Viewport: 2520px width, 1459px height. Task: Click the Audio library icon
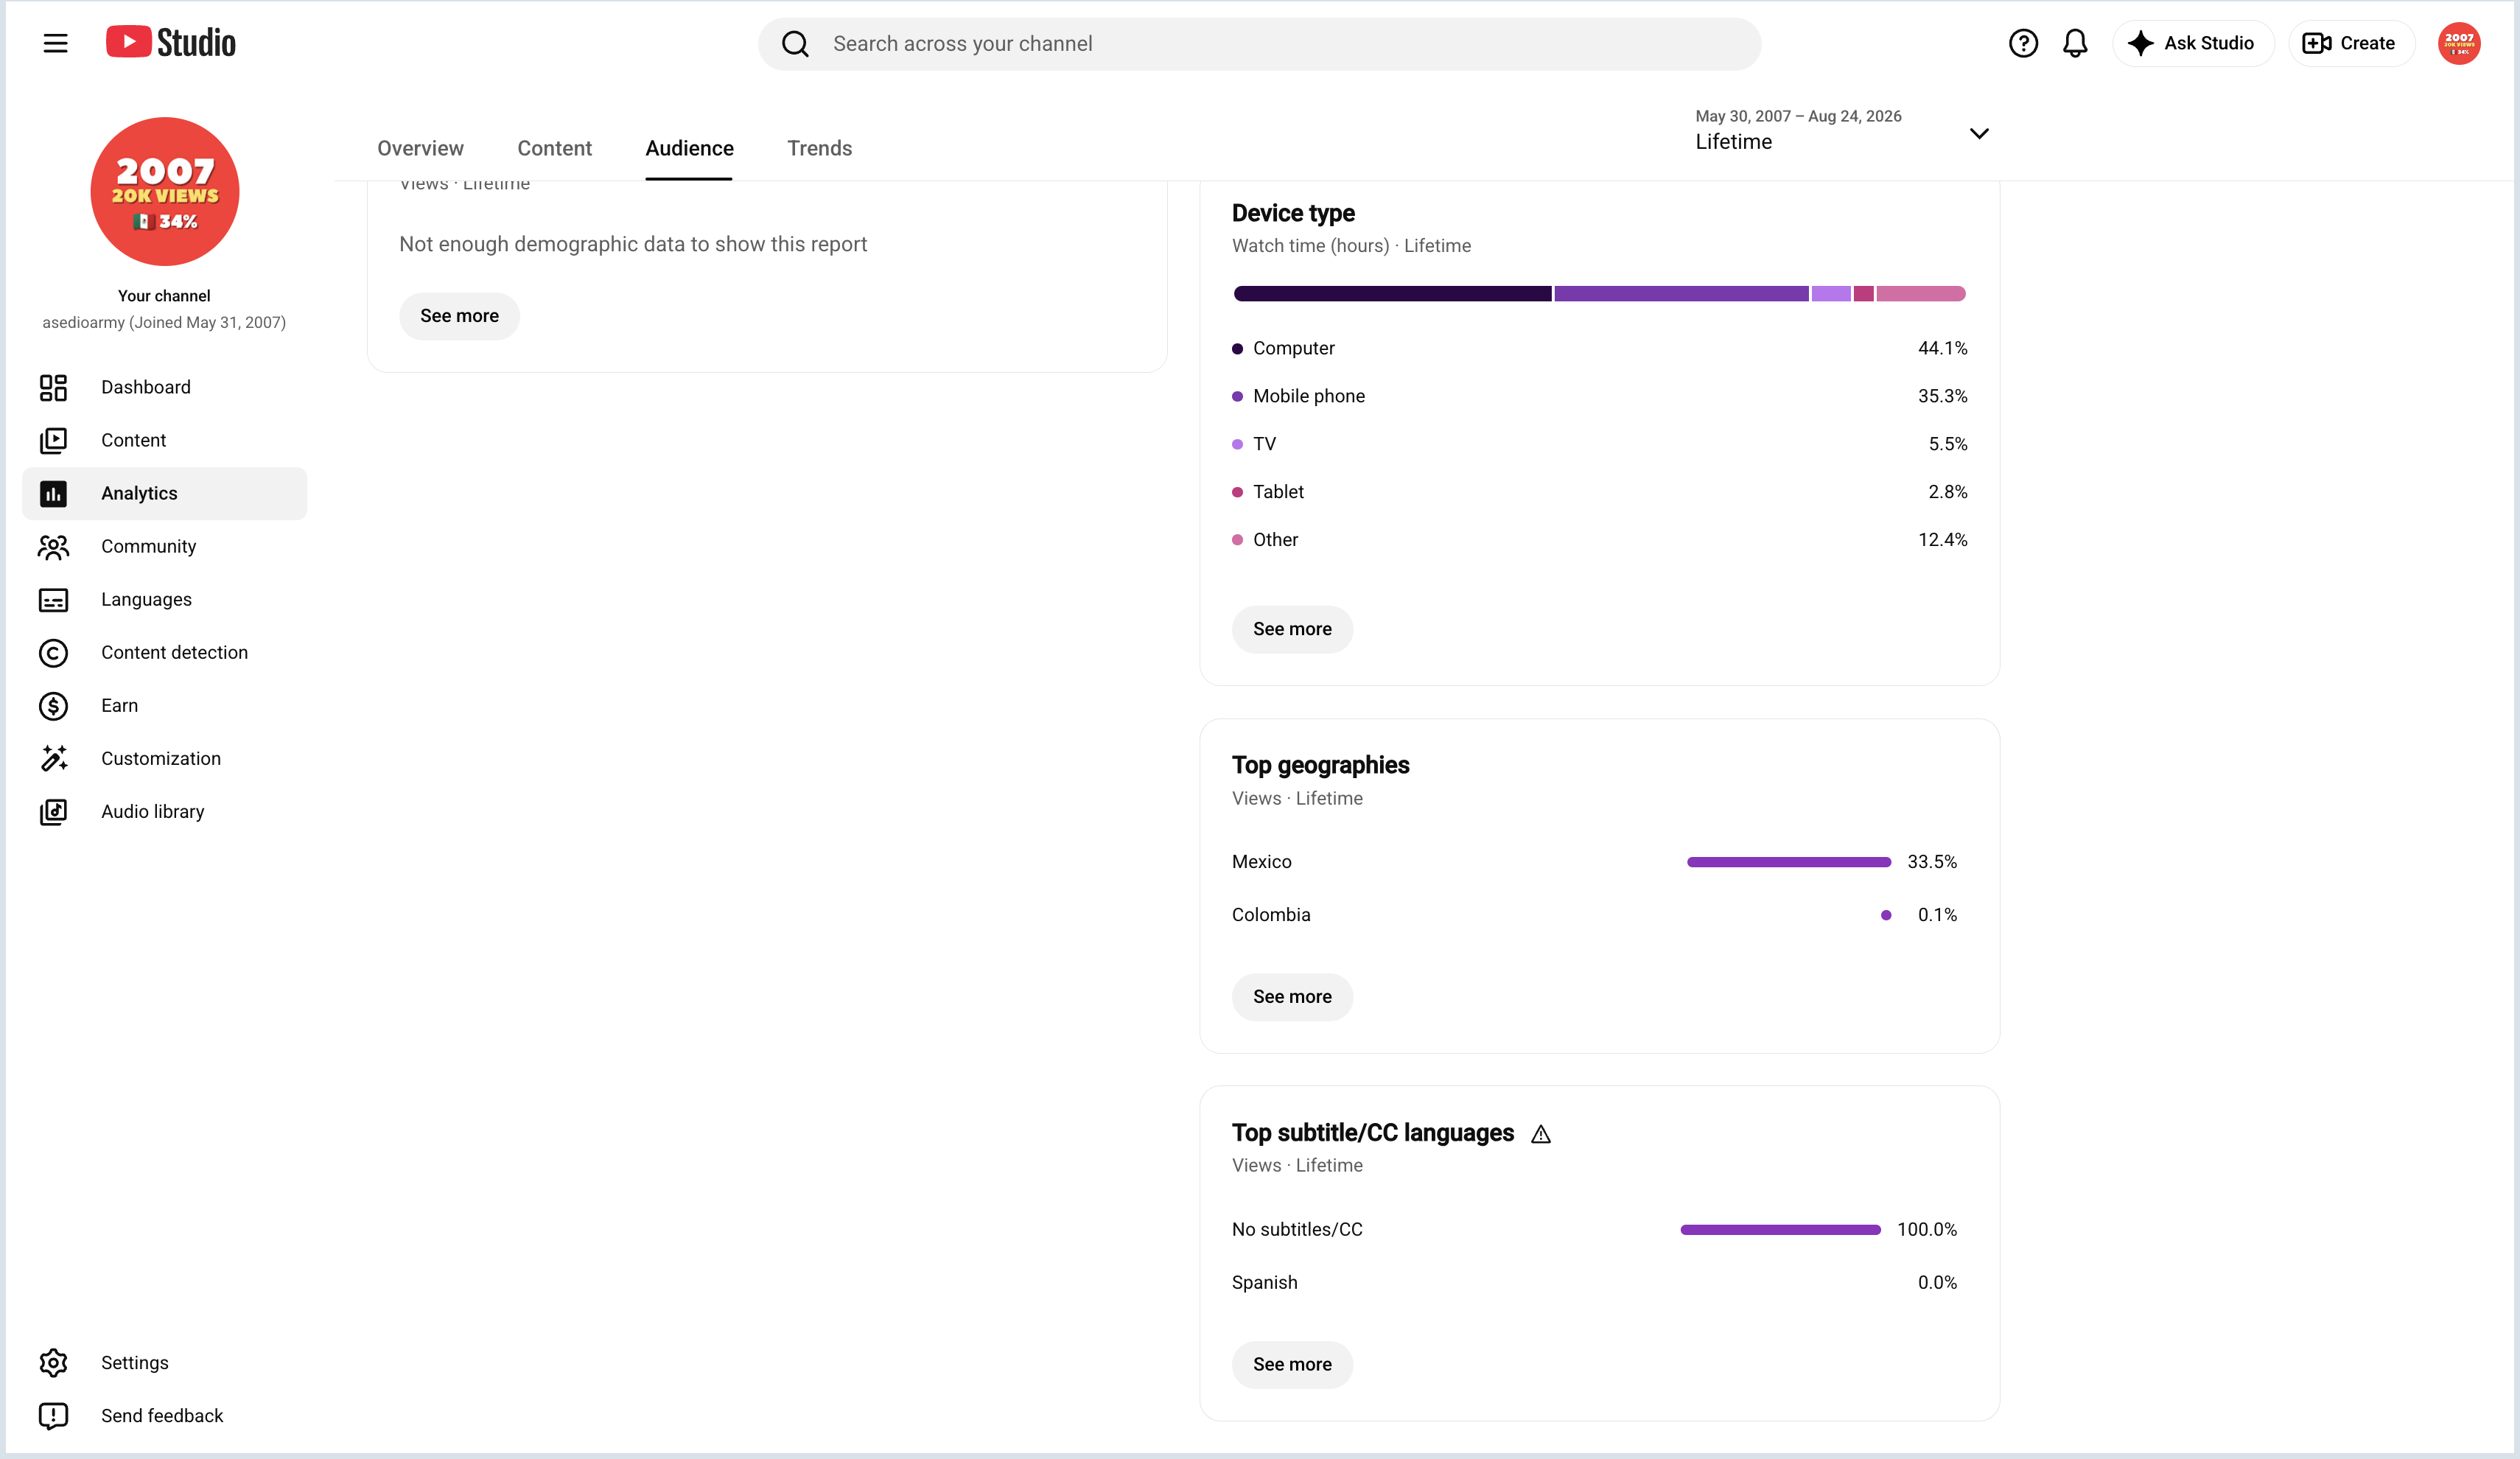(x=53, y=812)
